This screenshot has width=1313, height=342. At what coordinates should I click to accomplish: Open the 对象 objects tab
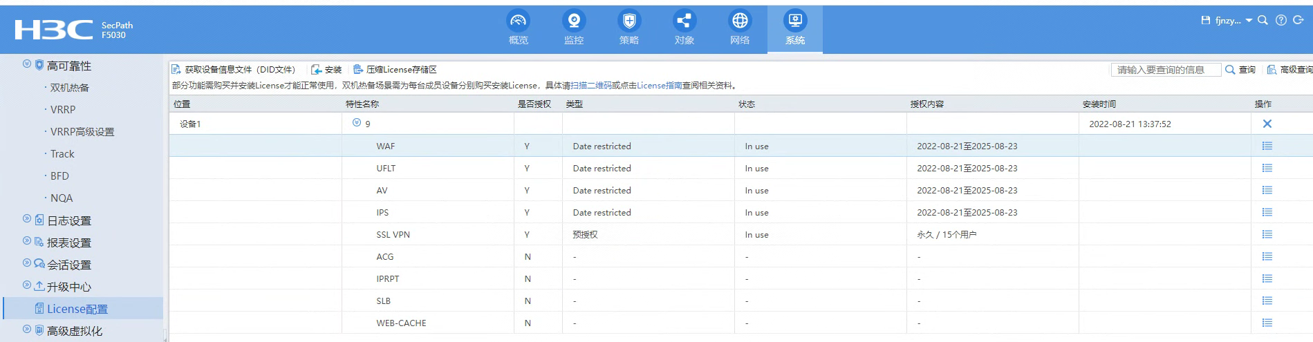[684, 28]
